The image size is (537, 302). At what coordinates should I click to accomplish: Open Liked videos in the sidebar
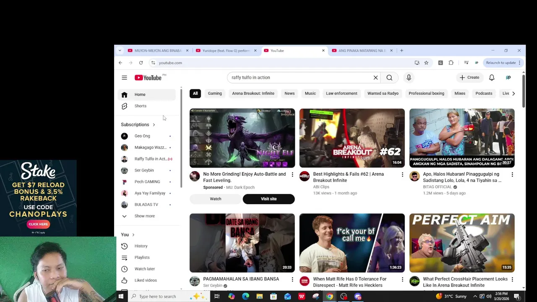[147, 280]
